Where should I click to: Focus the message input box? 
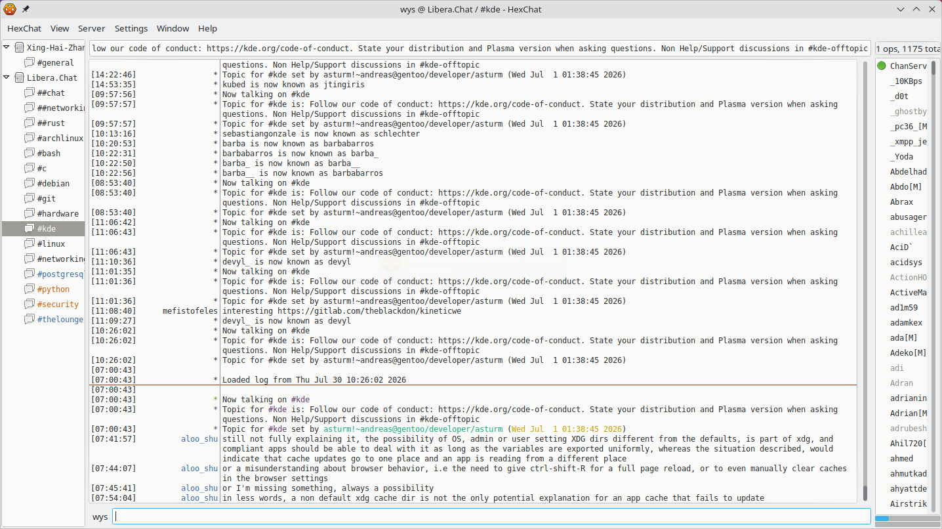492,517
